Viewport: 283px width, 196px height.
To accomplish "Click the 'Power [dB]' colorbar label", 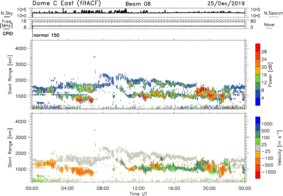I will click(270, 75).
